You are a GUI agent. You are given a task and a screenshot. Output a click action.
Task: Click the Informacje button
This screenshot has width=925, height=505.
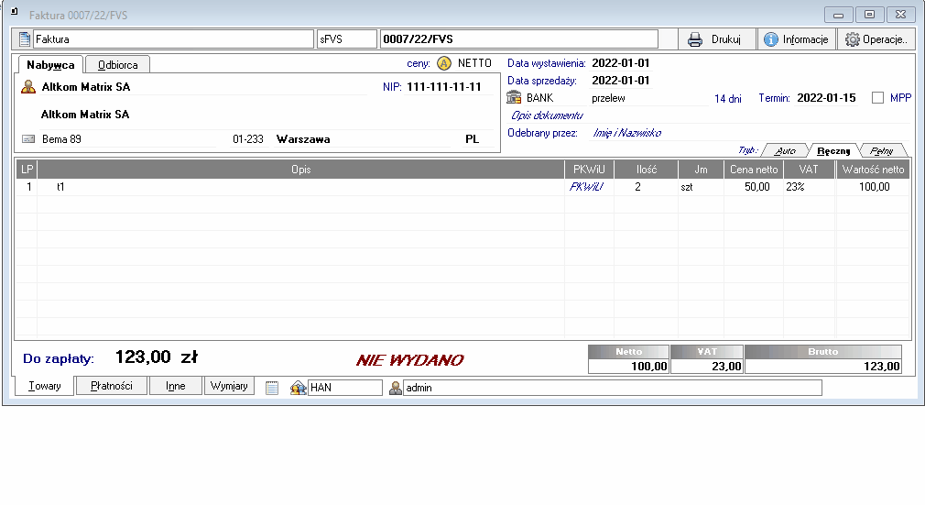click(796, 39)
